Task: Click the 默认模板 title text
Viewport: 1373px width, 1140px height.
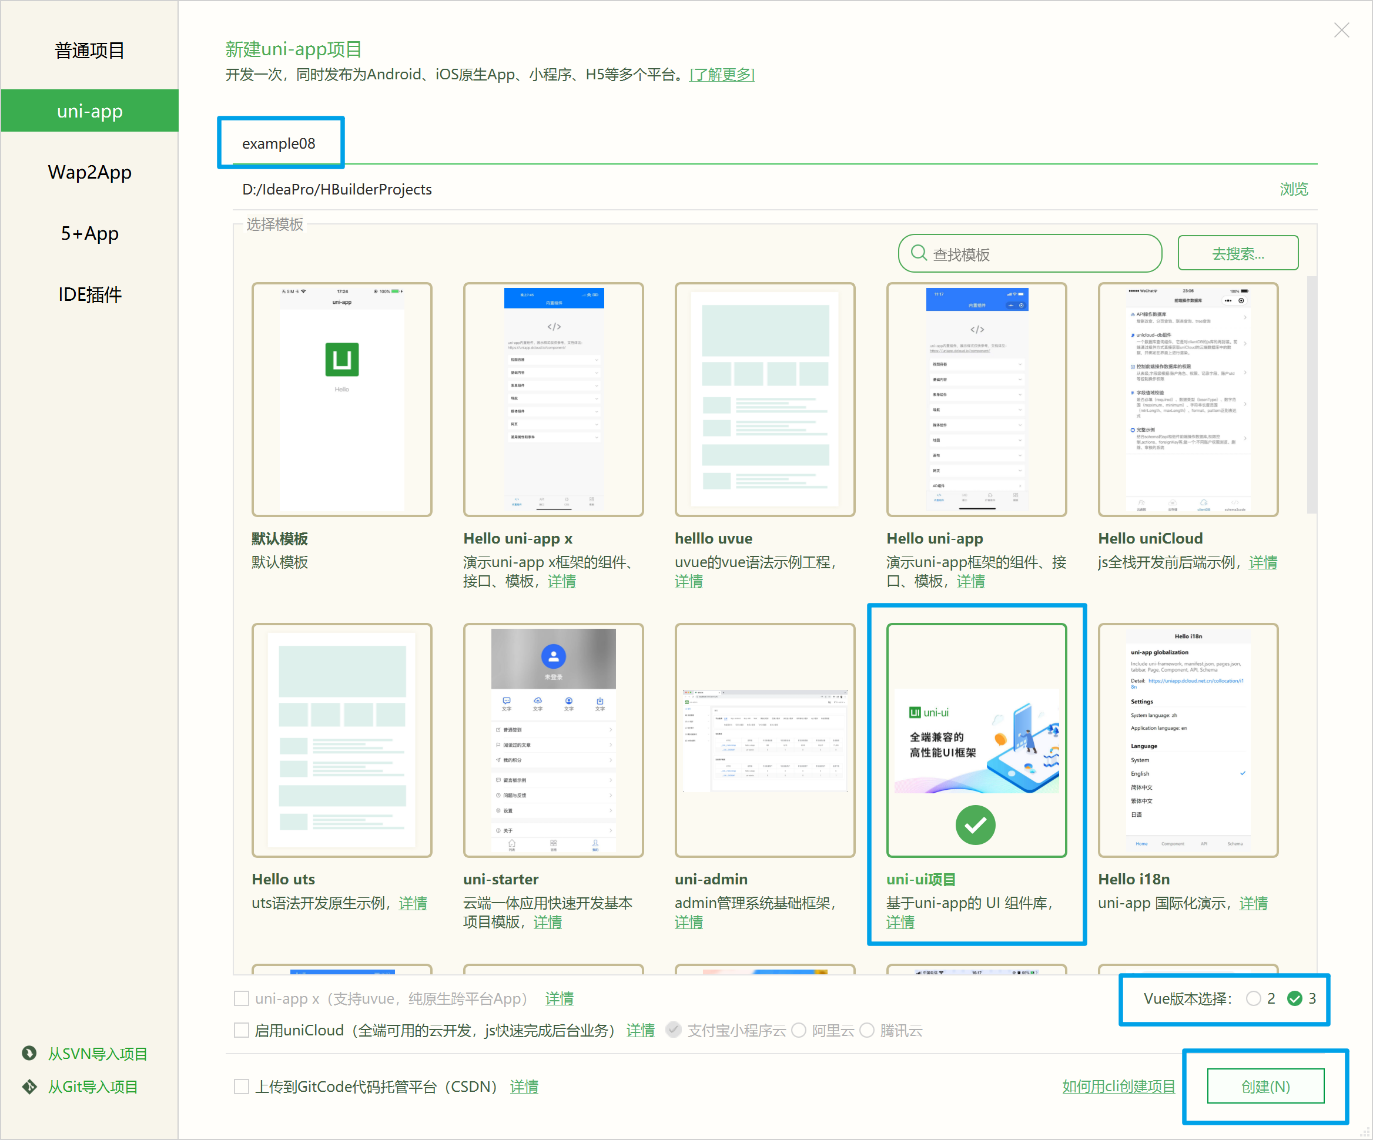Action: [x=280, y=539]
